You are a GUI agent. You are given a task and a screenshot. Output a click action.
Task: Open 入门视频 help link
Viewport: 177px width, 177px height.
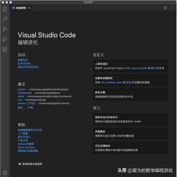point(23,134)
